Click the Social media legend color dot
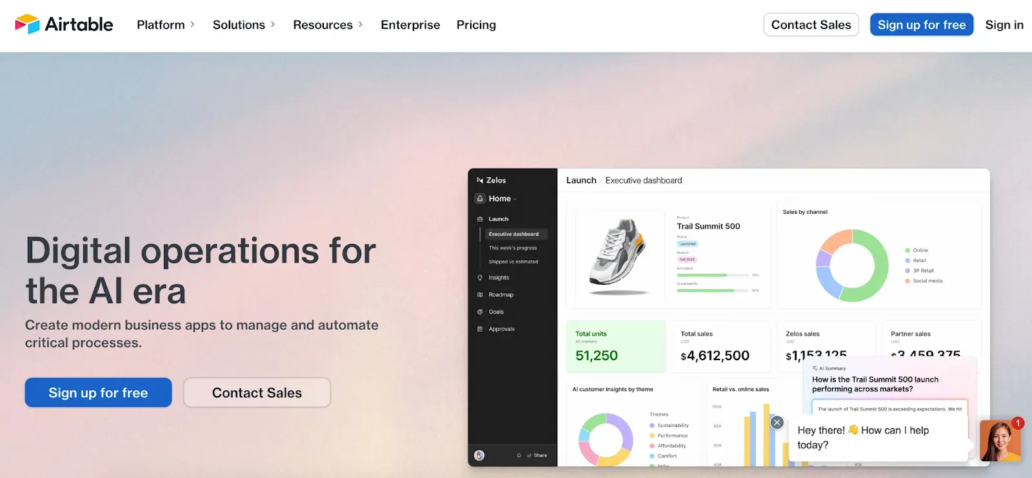 coord(908,281)
